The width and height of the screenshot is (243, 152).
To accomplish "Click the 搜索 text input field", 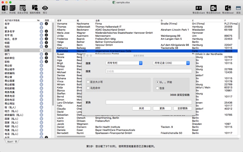I will (149, 71).
